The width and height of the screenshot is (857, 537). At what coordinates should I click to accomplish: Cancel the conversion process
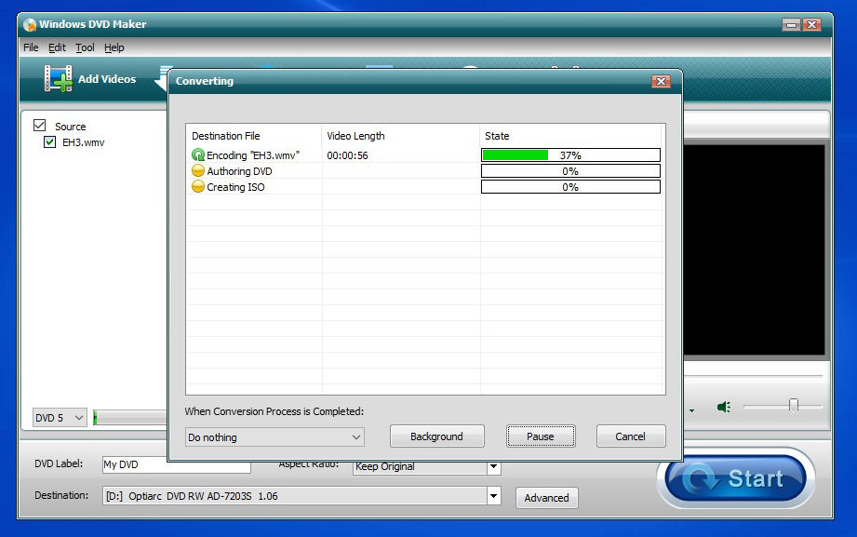[631, 436]
